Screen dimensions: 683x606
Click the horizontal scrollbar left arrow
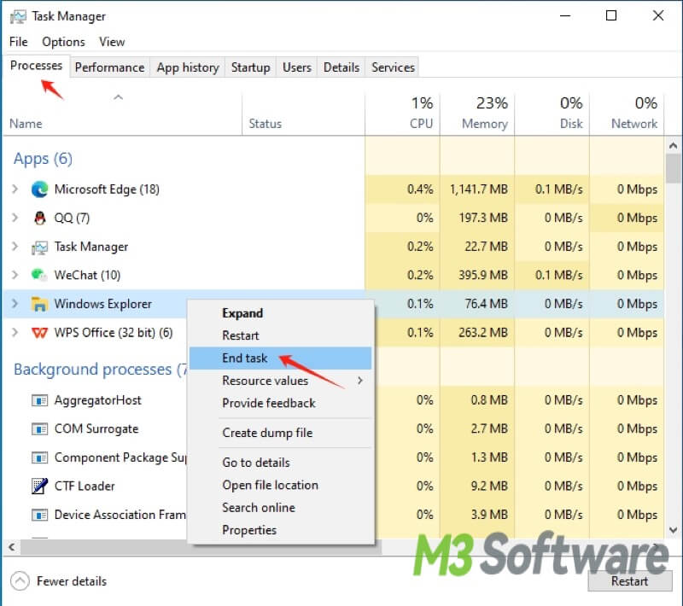tap(12, 547)
